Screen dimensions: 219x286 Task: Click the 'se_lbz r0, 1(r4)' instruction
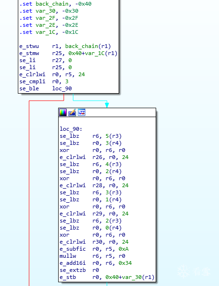91,199
